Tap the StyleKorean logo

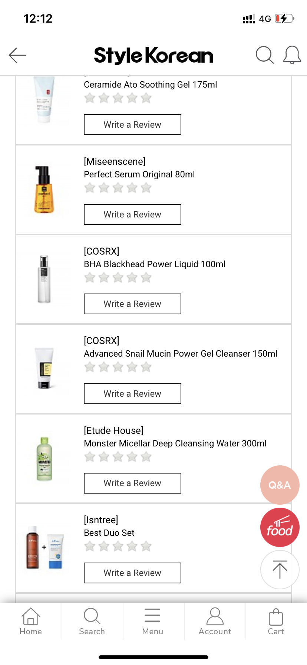click(153, 56)
